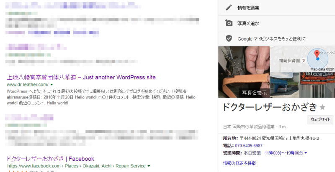Click the Facebook breadcrumb URL text
The width and height of the screenshot is (335, 172).
click(76, 166)
